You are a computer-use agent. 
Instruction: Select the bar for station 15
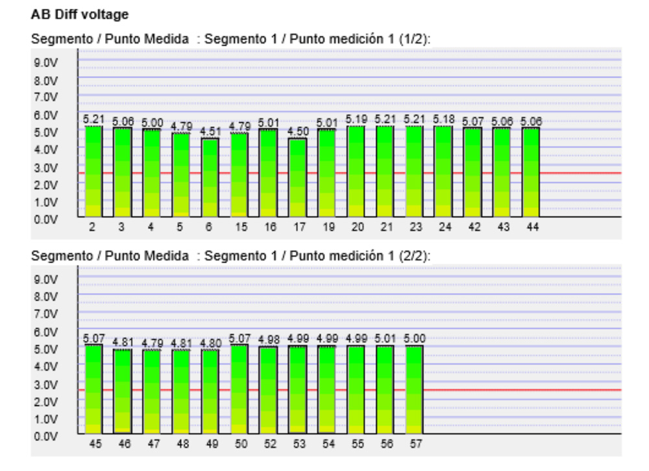point(239,175)
